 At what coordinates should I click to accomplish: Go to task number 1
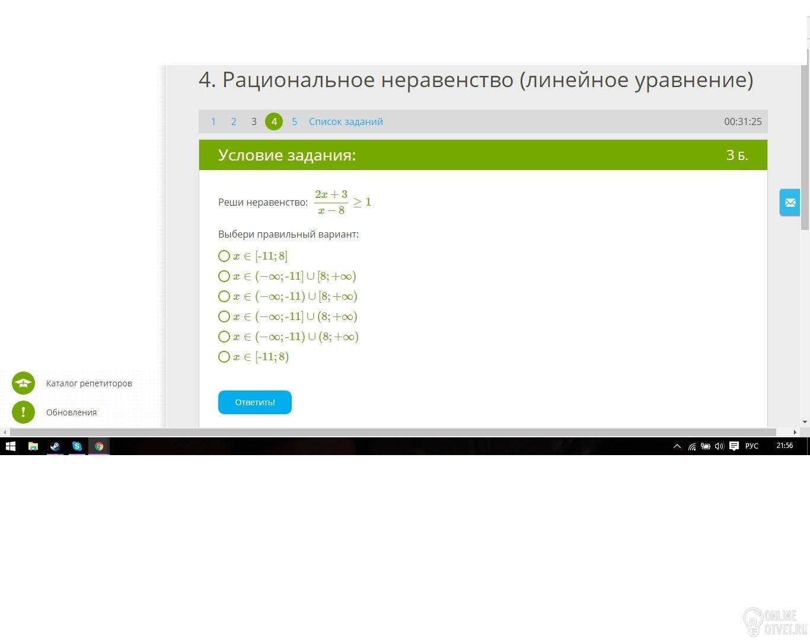click(x=213, y=121)
